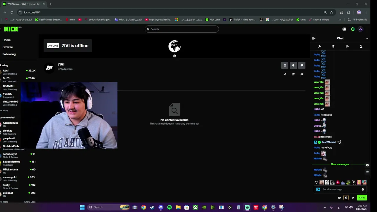Click the bell notification button on channel
Screen dimensions: 377x212
pyautogui.click(x=293, y=65)
